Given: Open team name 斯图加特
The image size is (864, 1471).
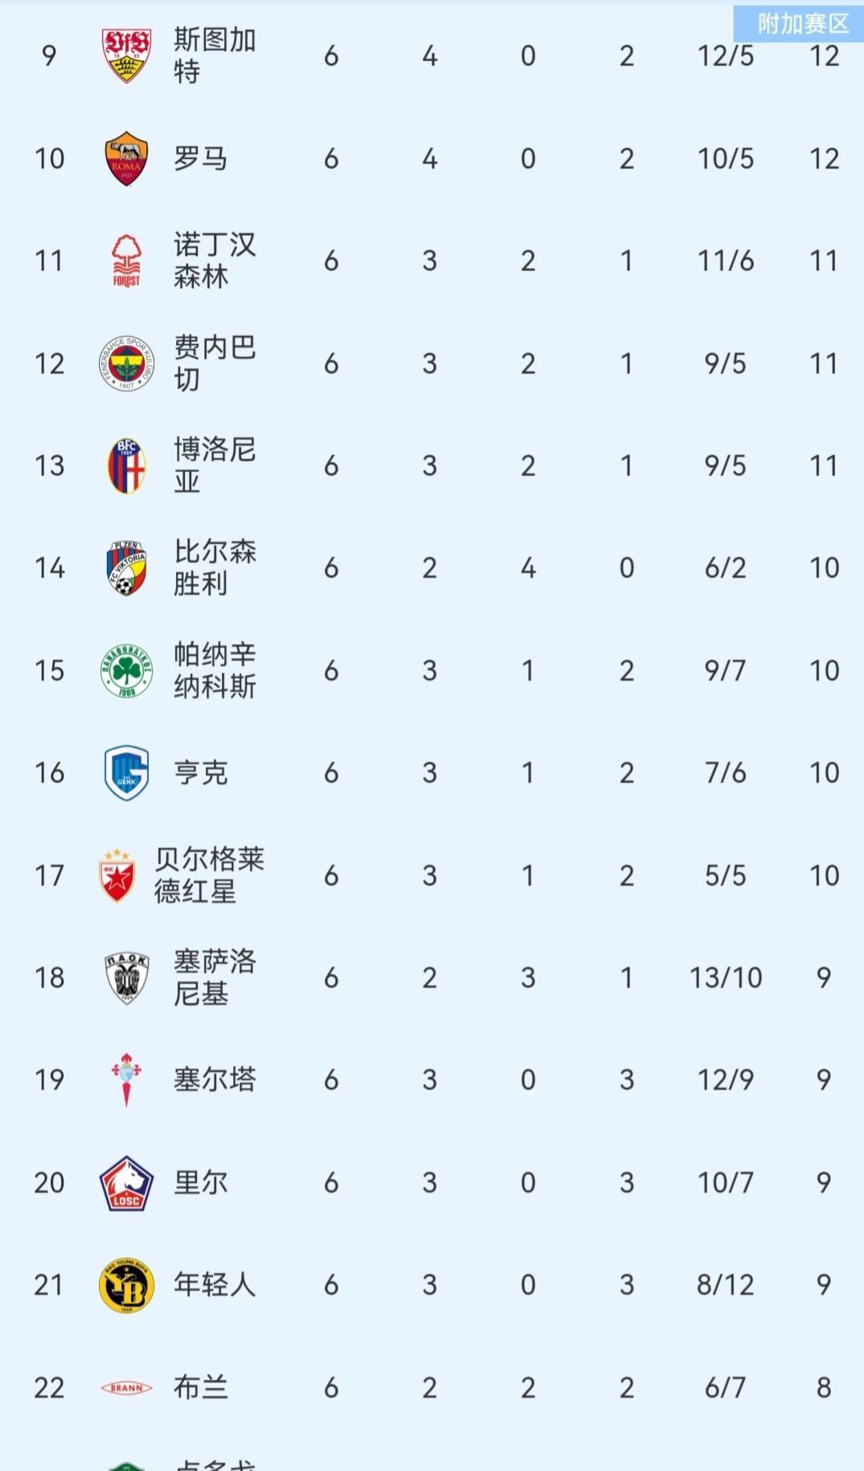Looking at the screenshot, I should [215, 55].
